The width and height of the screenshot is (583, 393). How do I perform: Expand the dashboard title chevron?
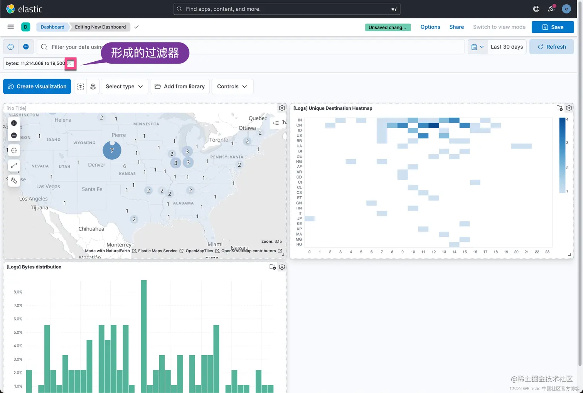(136, 27)
